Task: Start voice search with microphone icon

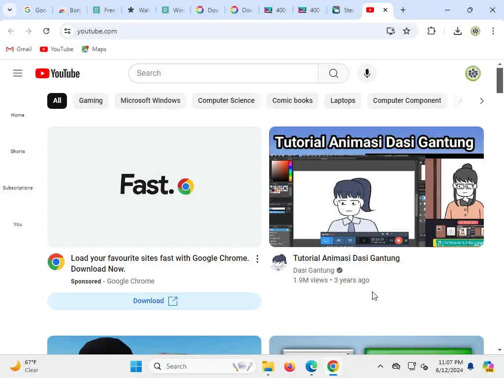Action: (367, 73)
